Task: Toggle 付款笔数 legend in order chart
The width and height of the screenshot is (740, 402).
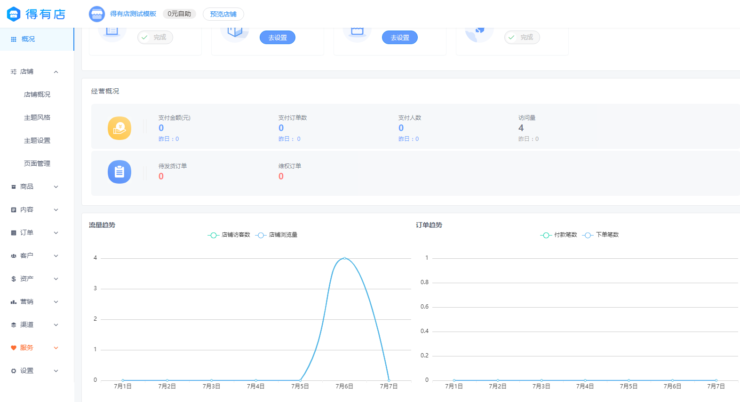Action: coord(559,235)
